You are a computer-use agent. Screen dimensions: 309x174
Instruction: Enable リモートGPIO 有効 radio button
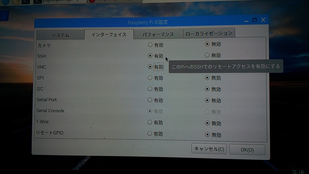click(x=150, y=134)
